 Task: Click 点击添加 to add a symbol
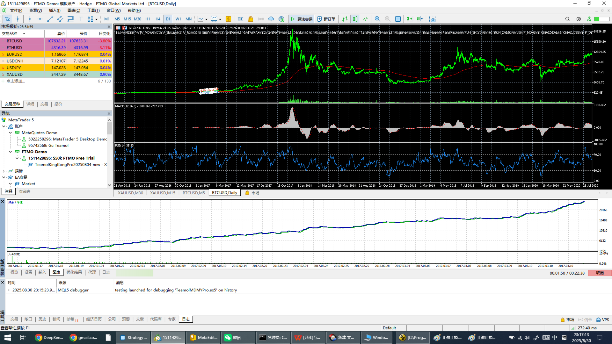[15, 81]
